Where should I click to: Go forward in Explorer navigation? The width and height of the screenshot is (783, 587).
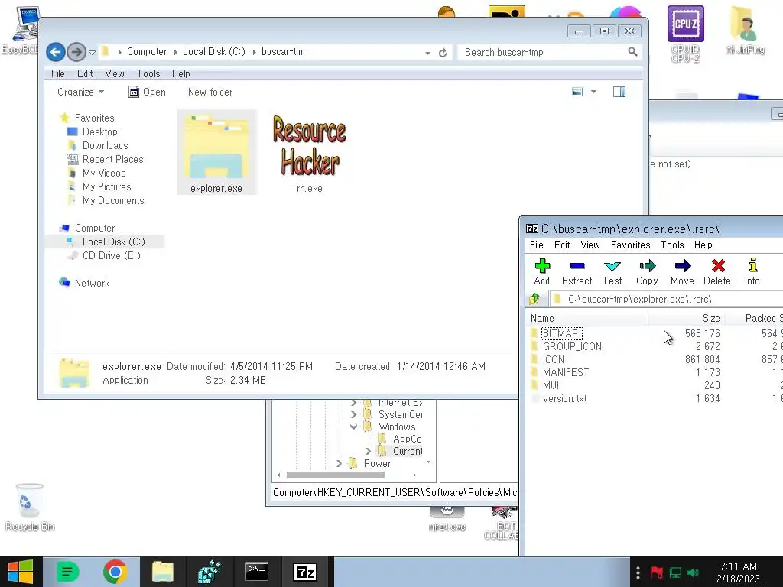click(76, 52)
